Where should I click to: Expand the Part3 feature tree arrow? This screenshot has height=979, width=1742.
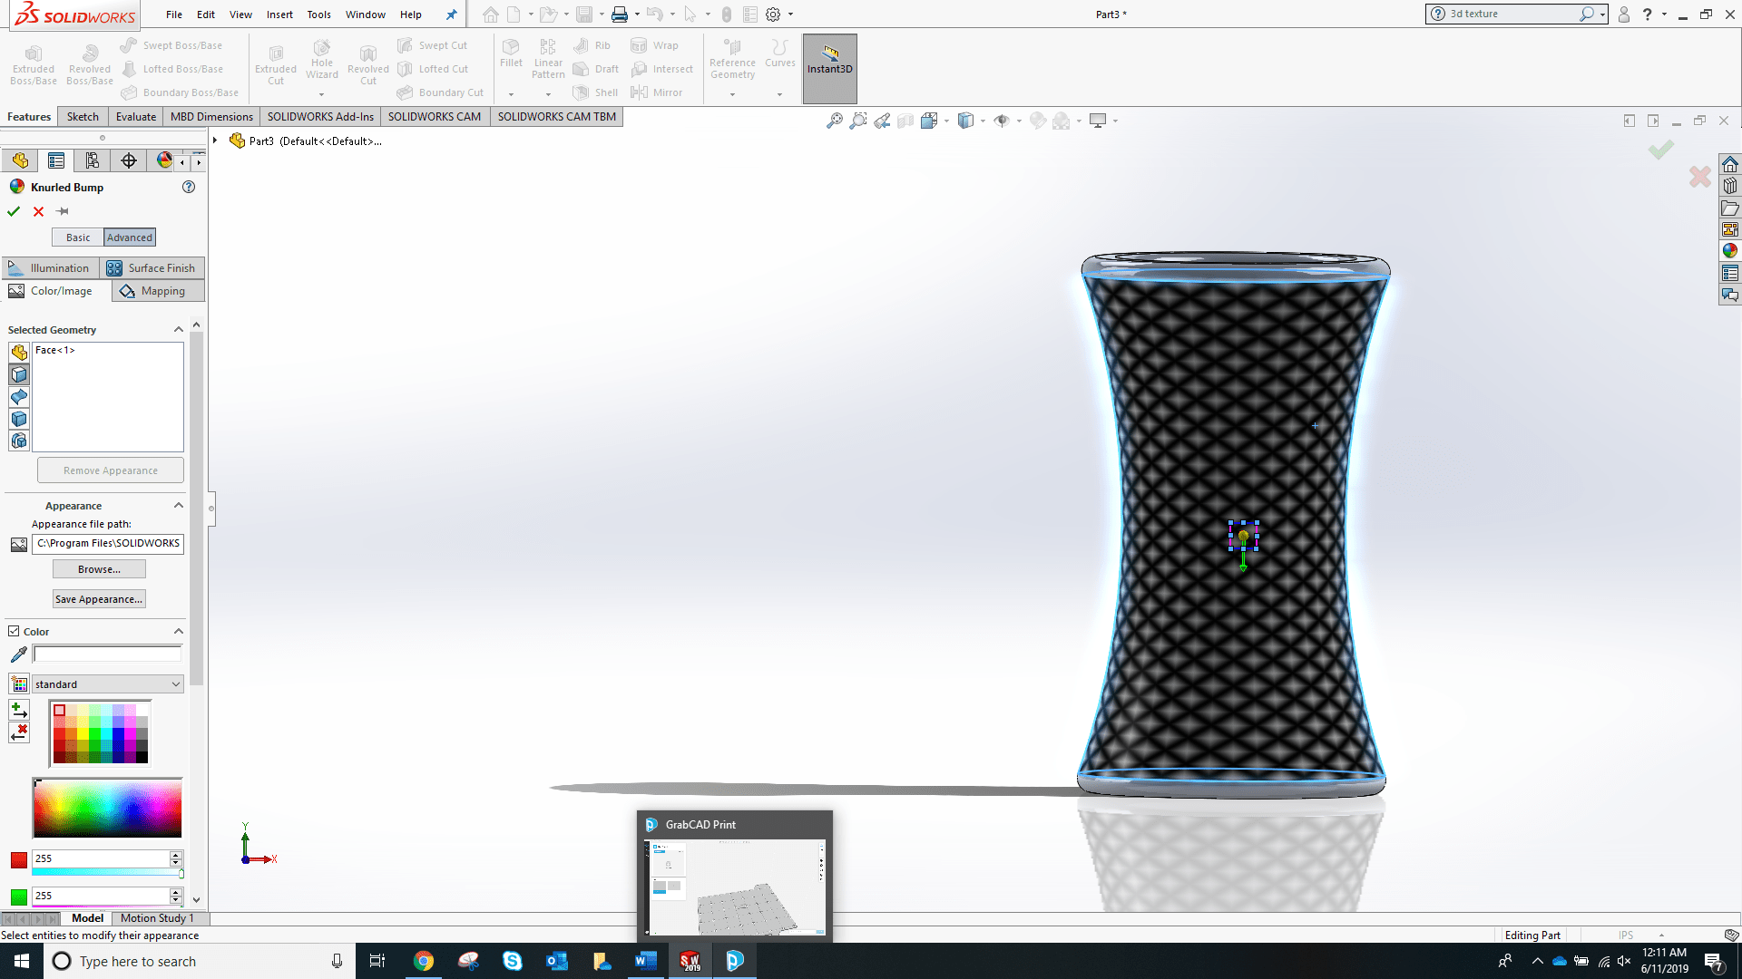[215, 141]
